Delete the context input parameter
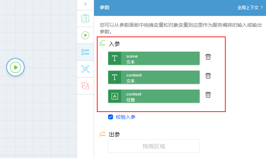 [x=208, y=95]
